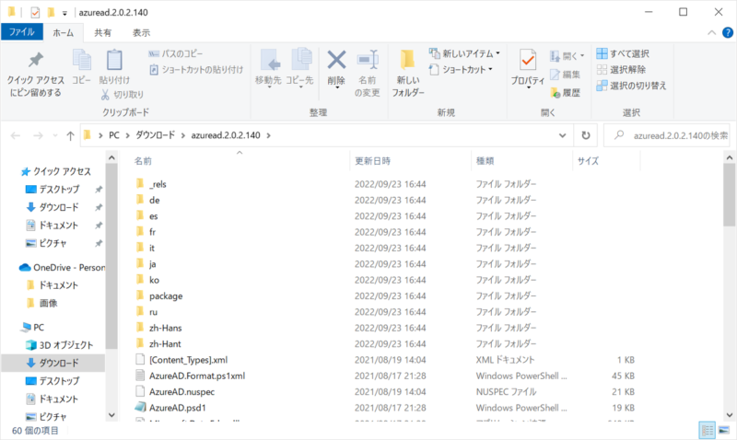Screen dimensions: 737x440
Task: Click the up arrow to parent folder
Action: coord(71,135)
